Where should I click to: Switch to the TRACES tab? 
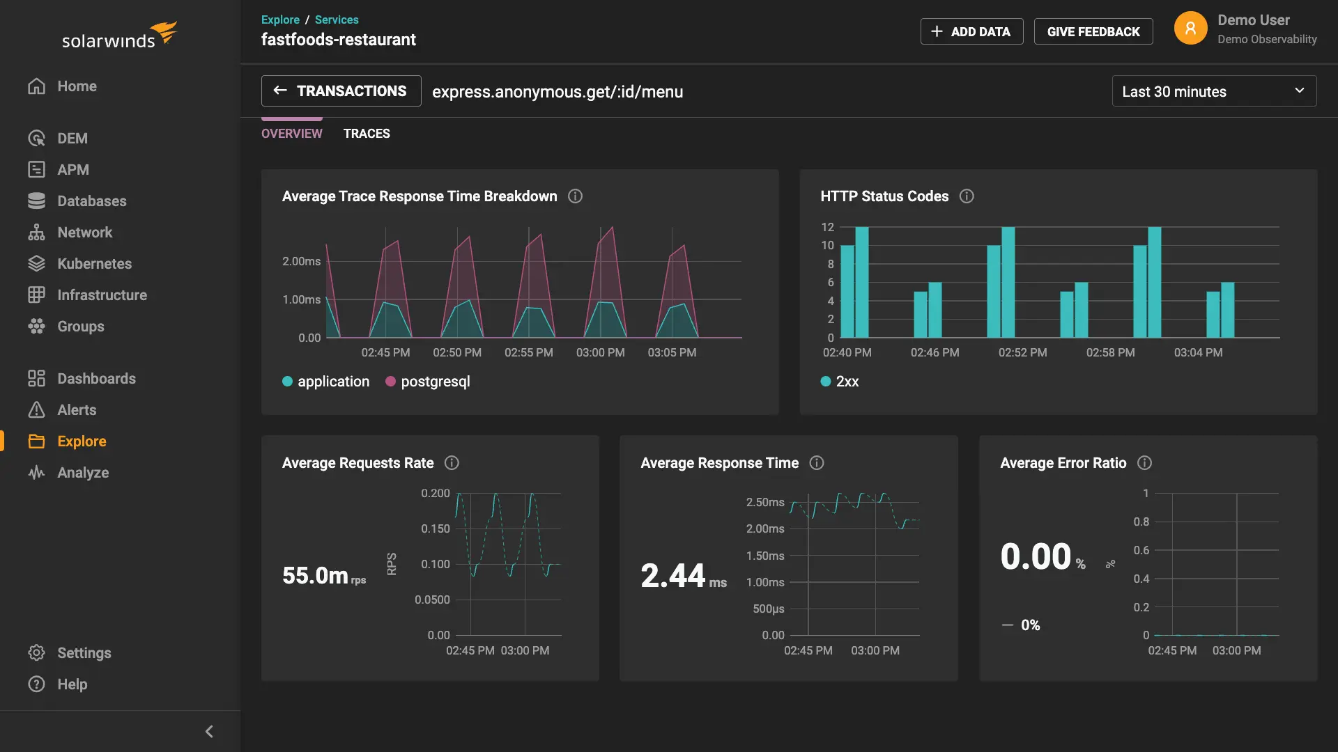pyautogui.click(x=367, y=133)
